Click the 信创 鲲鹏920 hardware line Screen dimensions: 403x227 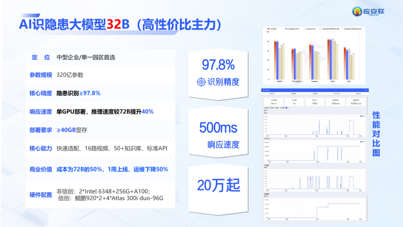[x=110, y=198]
